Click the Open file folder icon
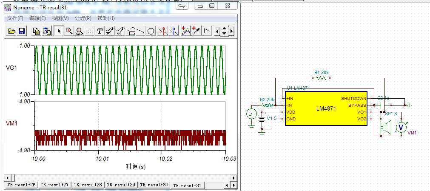The image size is (430, 191). pos(11,31)
